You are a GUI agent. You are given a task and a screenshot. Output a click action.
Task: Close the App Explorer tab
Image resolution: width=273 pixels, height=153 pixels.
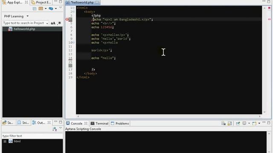(26, 2)
